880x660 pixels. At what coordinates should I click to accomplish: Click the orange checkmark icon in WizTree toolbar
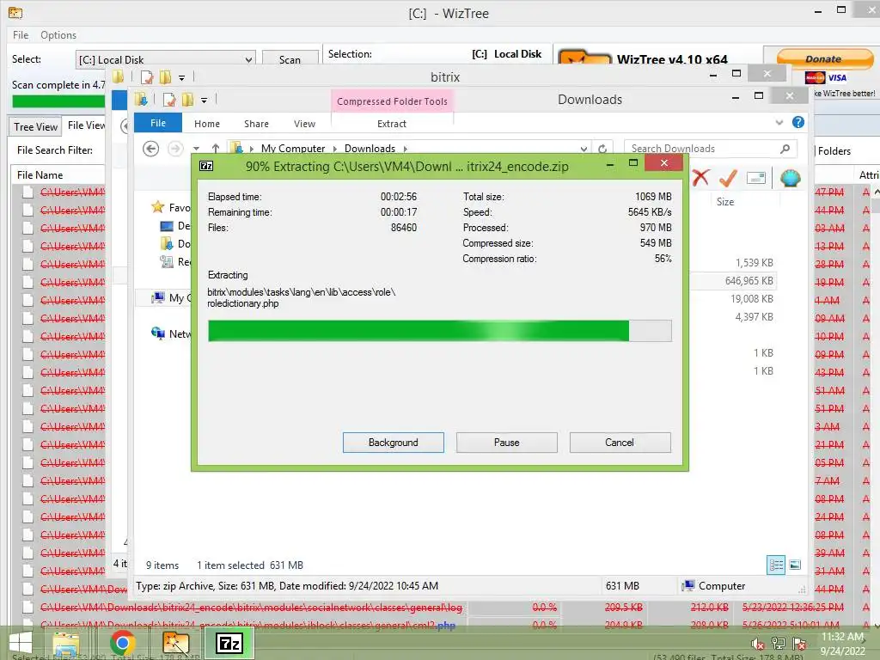tap(728, 178)
